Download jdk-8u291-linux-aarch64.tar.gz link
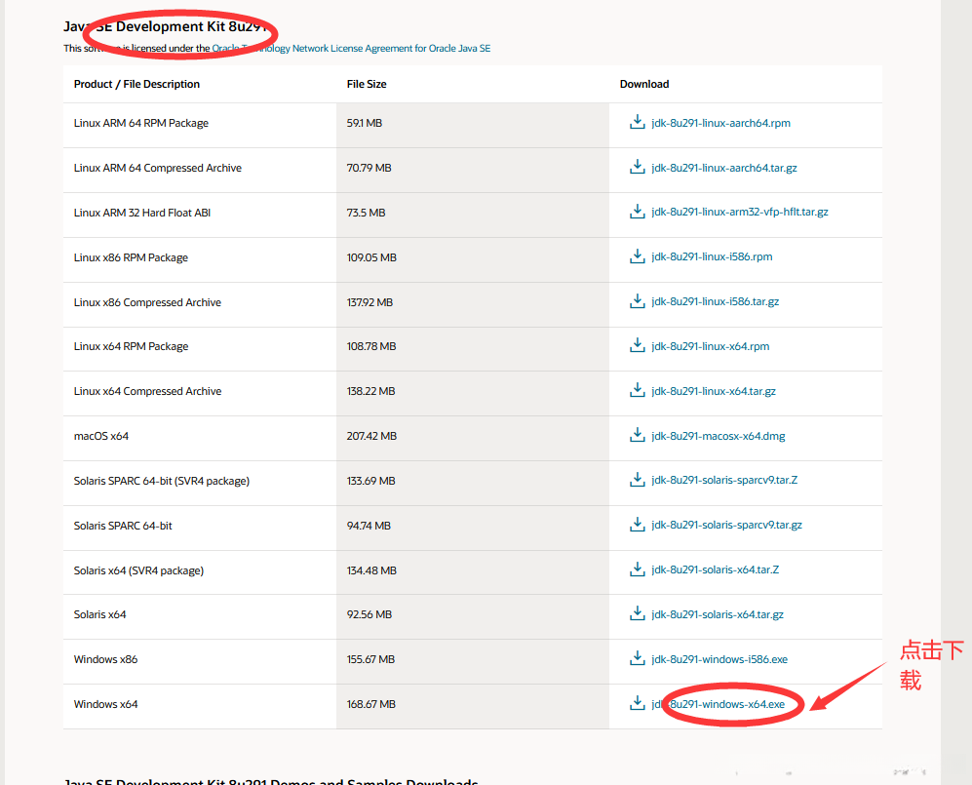The height and width of the screenshot is (785, 972). [x=724, y=168]
